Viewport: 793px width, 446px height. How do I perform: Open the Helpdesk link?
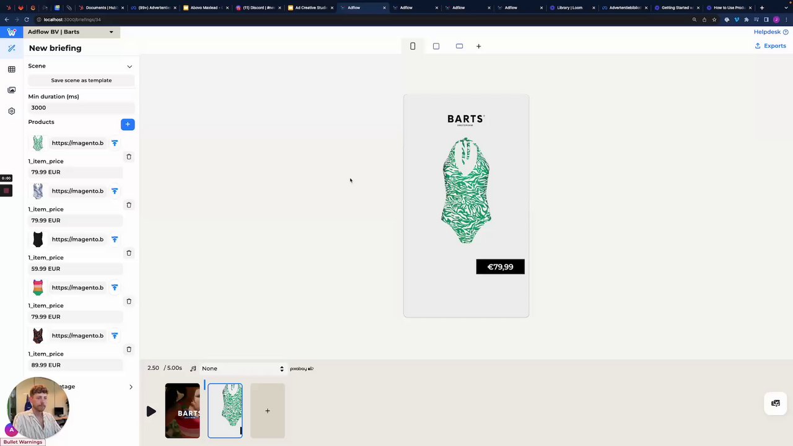pos(771,32)
